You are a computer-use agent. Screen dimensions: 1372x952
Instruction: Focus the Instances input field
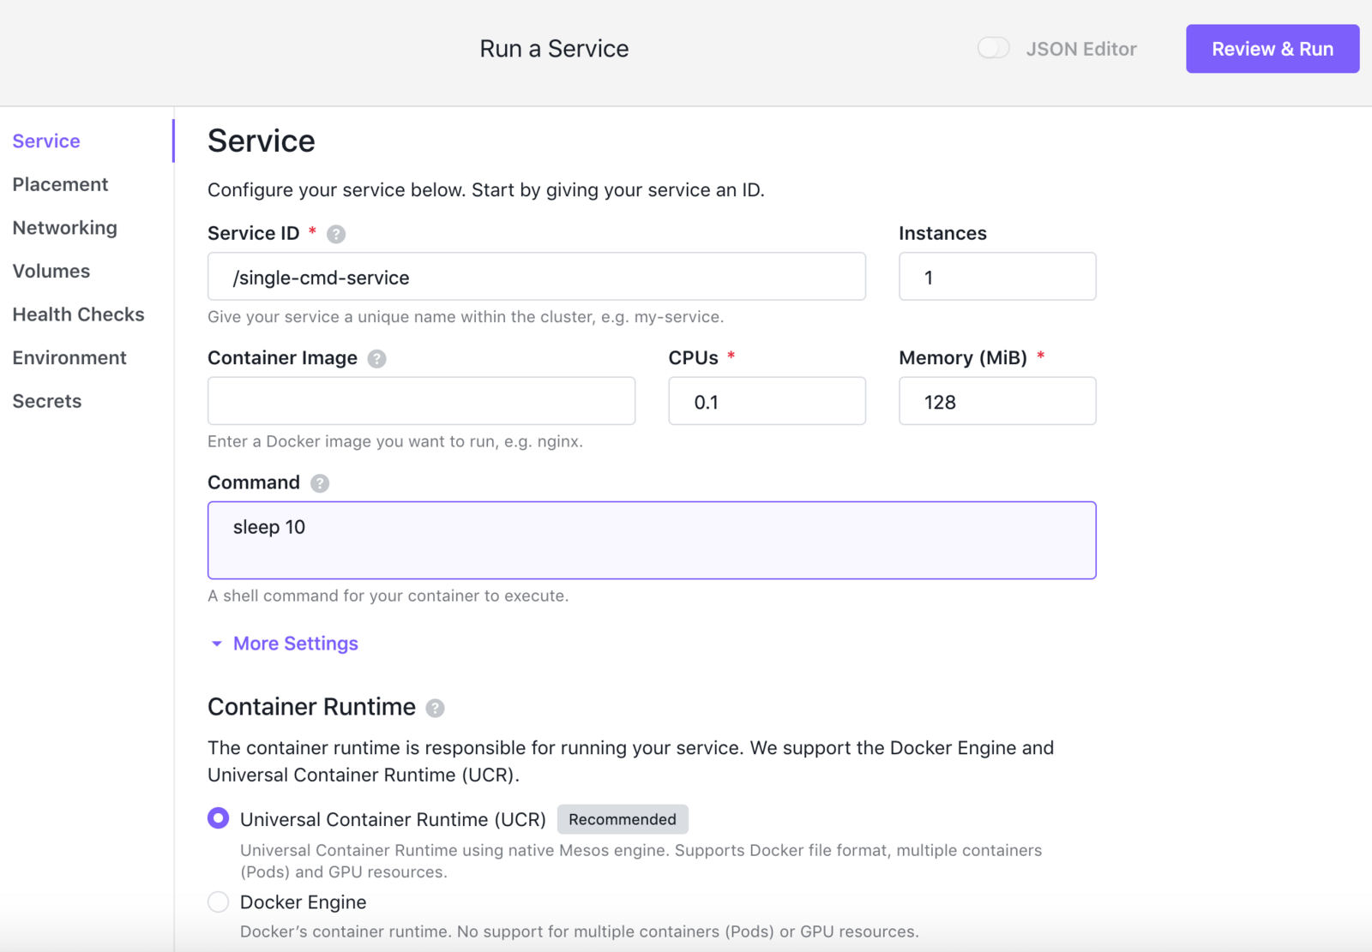point(997,276)
